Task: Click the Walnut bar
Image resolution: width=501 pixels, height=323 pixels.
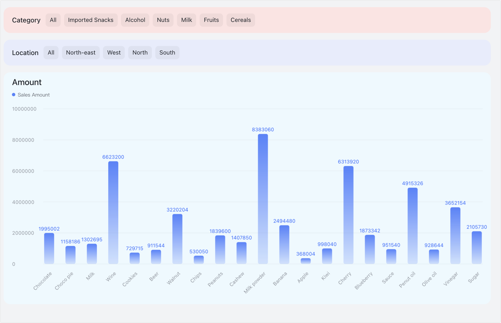Action: [x=177, y=239]
